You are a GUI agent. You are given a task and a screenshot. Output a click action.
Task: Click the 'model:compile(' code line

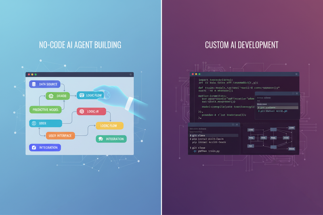[228, 107]
